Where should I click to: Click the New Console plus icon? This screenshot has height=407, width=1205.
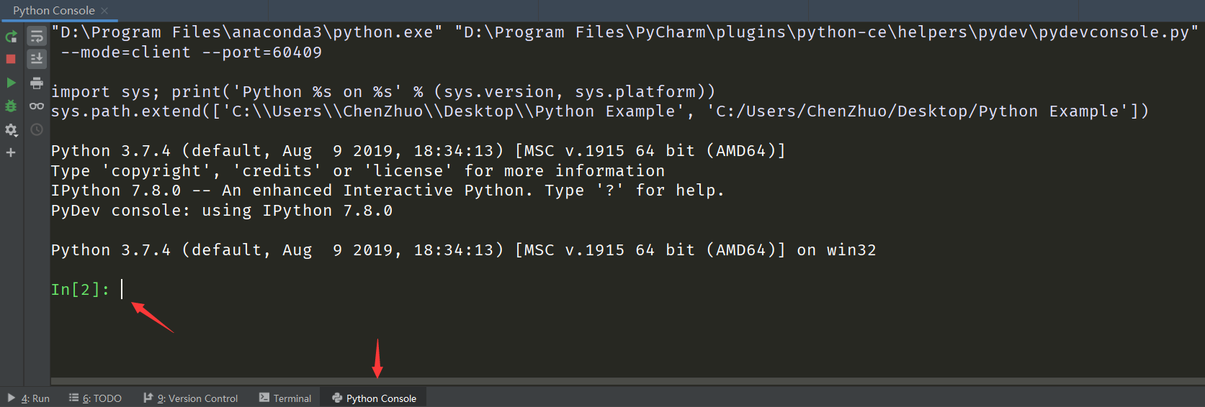pos(11,152)
